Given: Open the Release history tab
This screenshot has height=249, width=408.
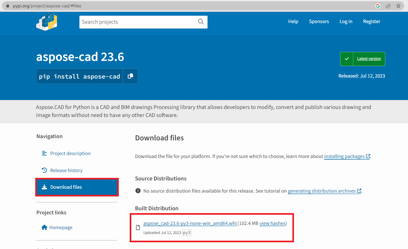Looking at the screenshot, I should pyautogui.click(x=66, y=170).
